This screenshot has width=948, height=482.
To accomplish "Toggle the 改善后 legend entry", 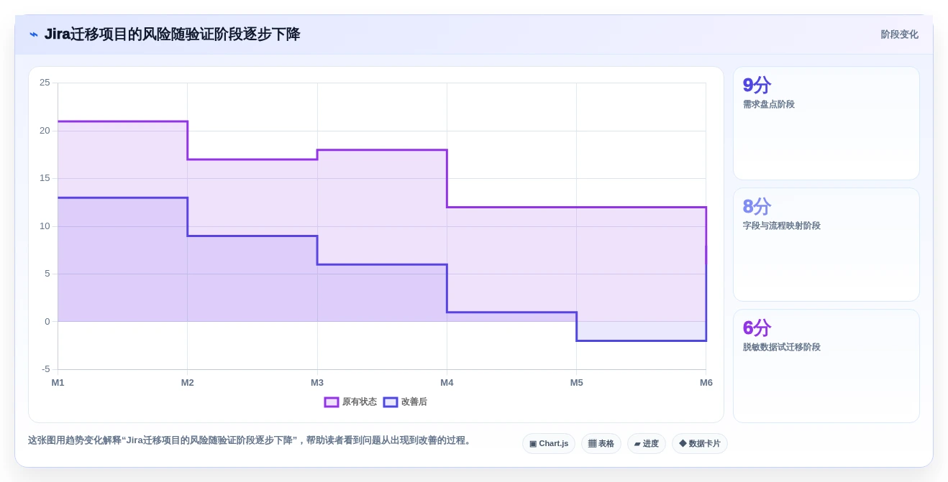I will tap(405, 402).
